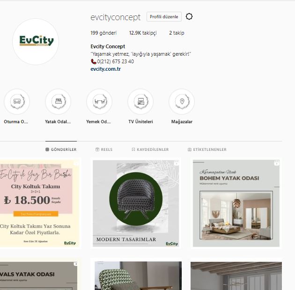Open the green patterned armchair post
The image size is (295, 290).
tap(138, 275)
